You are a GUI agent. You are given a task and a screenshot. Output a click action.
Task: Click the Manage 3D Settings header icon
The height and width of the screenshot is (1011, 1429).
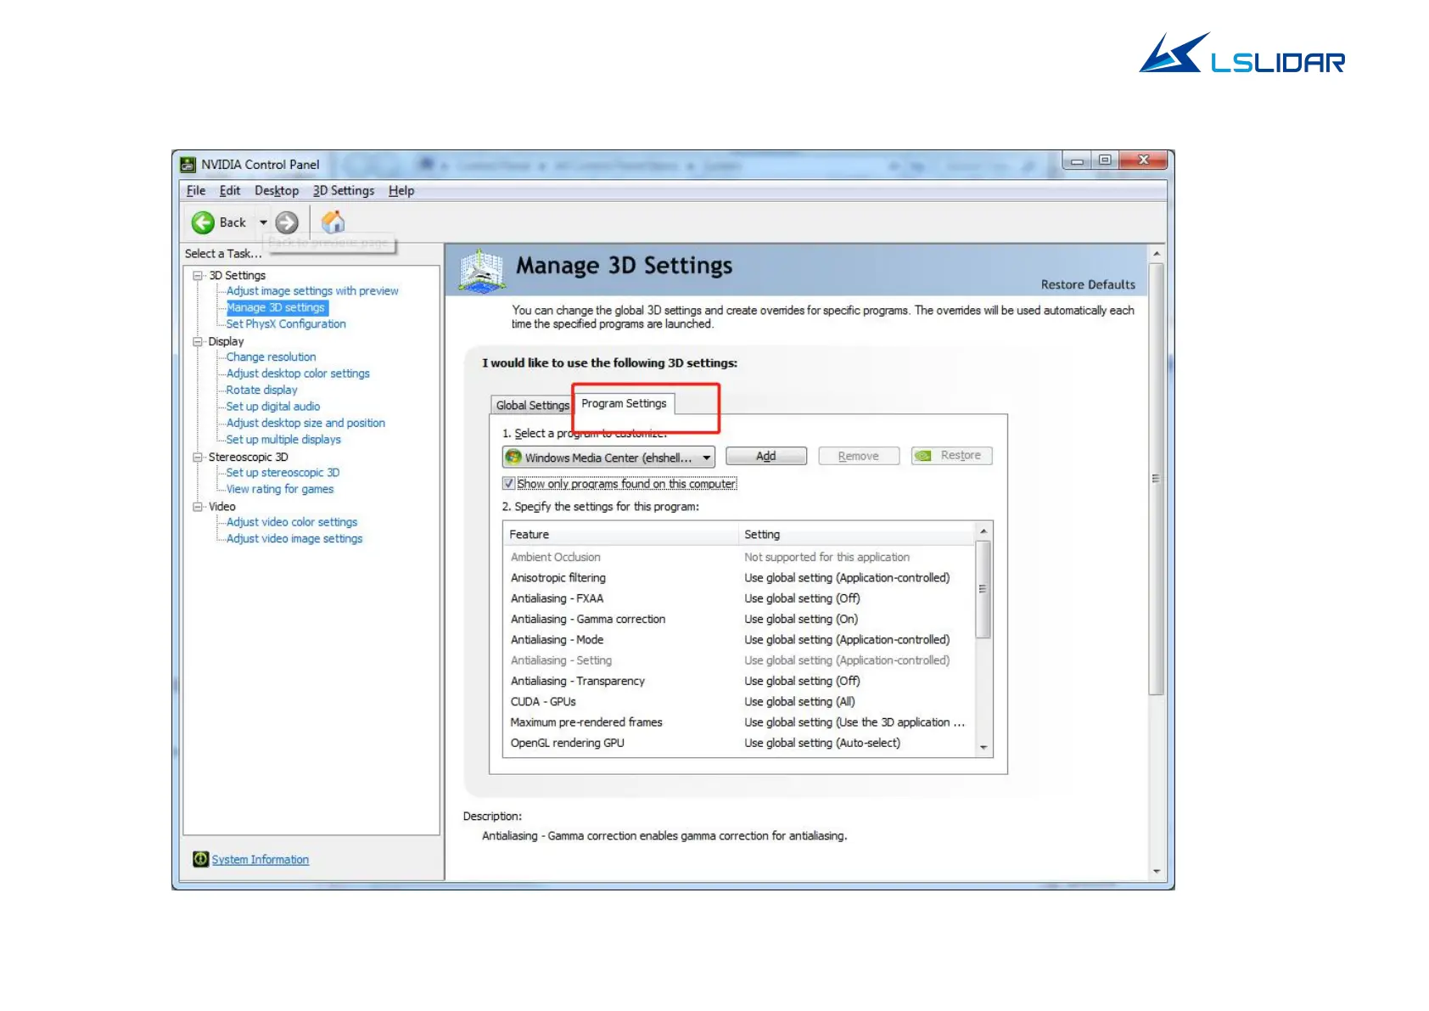[482, 271]
